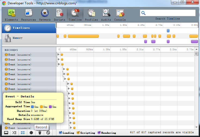The image size is (200, 137).
Task: Toggle the Loading checkbox filter
Action: (61, 133)
